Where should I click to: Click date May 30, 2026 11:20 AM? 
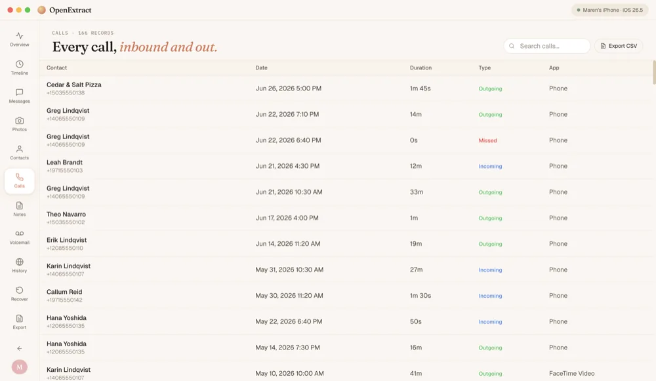pyautogui.click(x=289, y=296)
